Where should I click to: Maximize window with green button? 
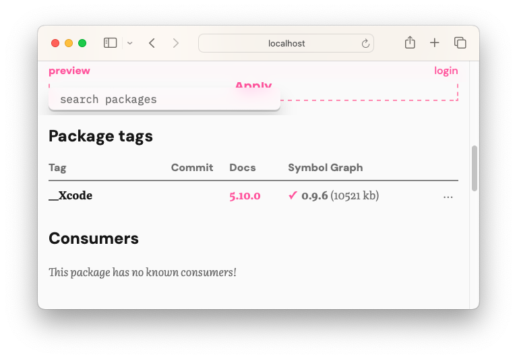tap(82, 43)
